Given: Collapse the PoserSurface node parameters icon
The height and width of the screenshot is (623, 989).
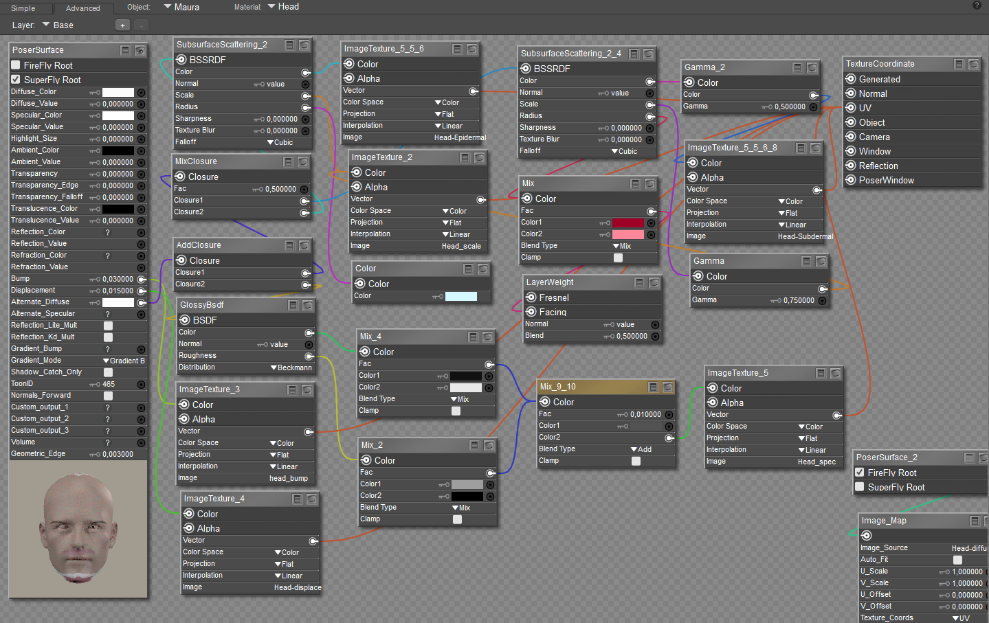Looking at the screenshot, I should click(125, 50).
